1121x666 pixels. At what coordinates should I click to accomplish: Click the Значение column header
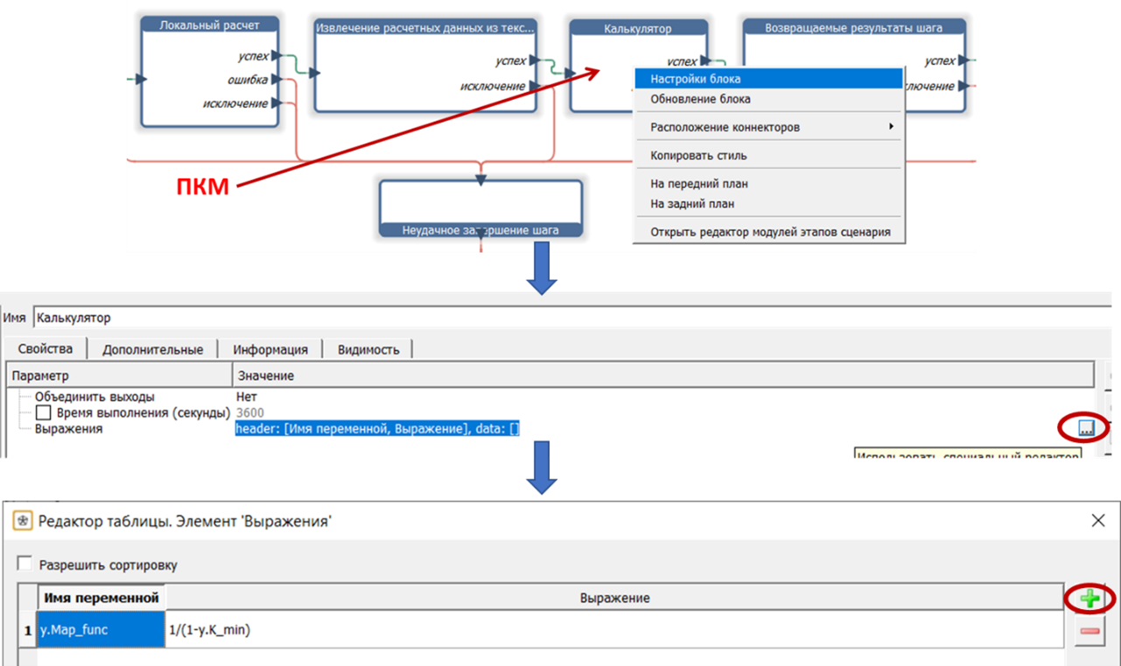point(663,375)
